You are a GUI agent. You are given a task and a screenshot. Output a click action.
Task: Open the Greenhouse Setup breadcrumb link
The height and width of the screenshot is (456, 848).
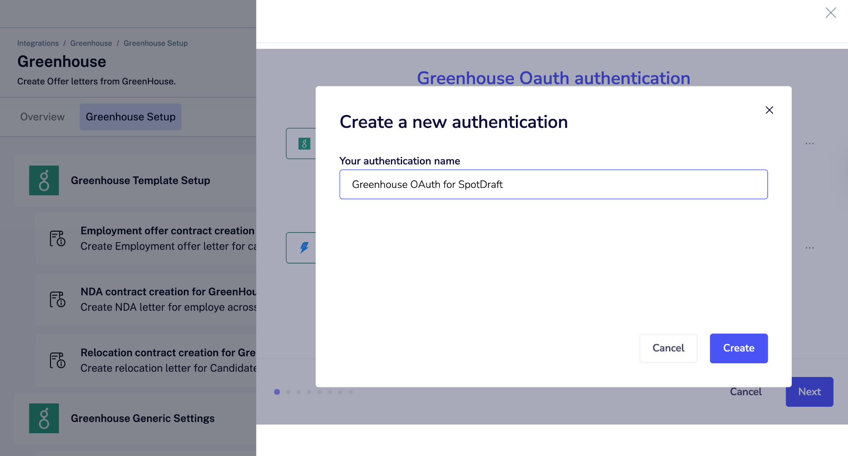155,43
